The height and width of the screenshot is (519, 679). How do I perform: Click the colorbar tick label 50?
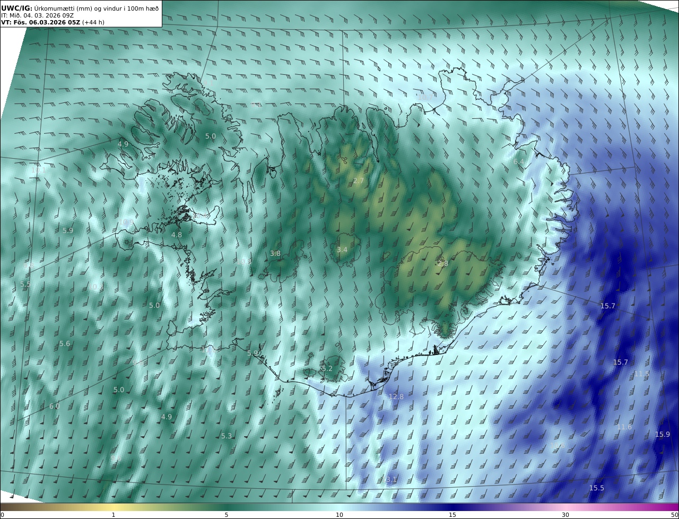(x=674, y=515)
